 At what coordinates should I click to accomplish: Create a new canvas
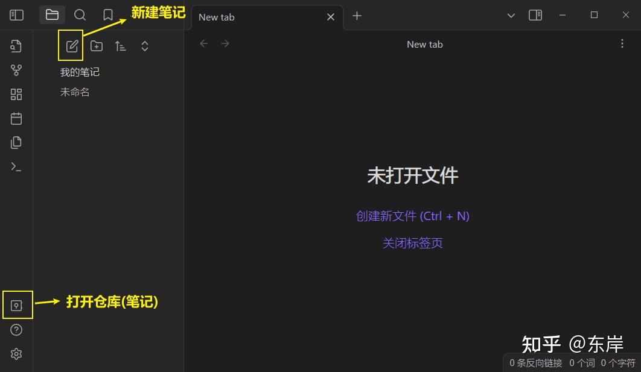click(x=16, y=94)
